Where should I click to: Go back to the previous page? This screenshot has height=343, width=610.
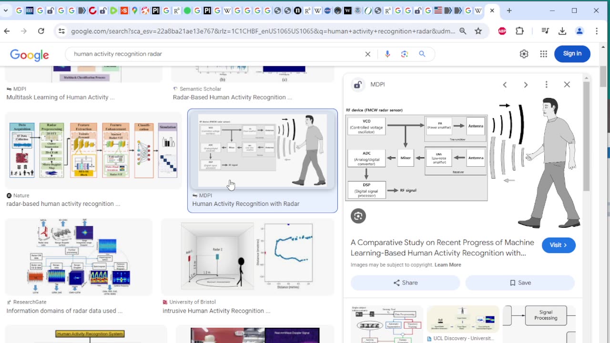click(7, 31)
